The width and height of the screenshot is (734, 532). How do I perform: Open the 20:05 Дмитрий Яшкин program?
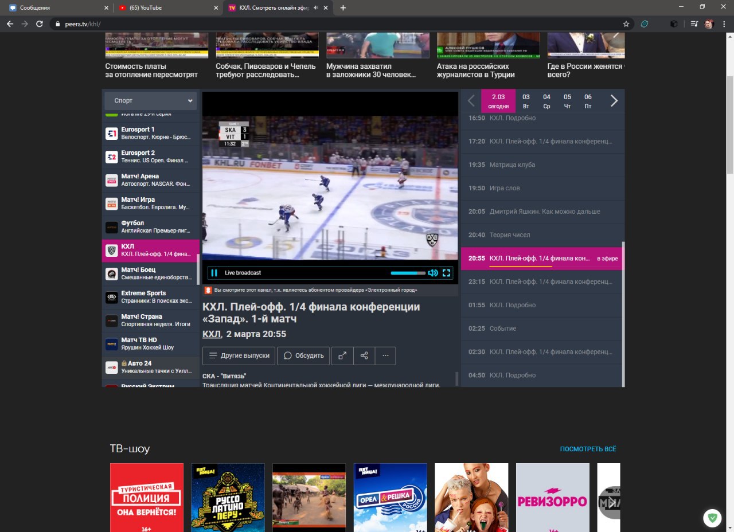point(542,212)
